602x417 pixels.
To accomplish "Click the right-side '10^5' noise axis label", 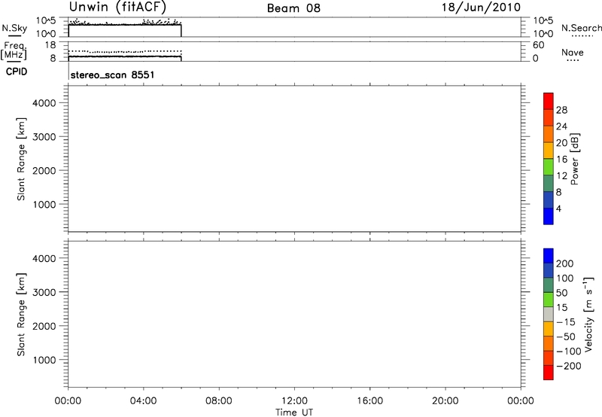I will [543, 20].
